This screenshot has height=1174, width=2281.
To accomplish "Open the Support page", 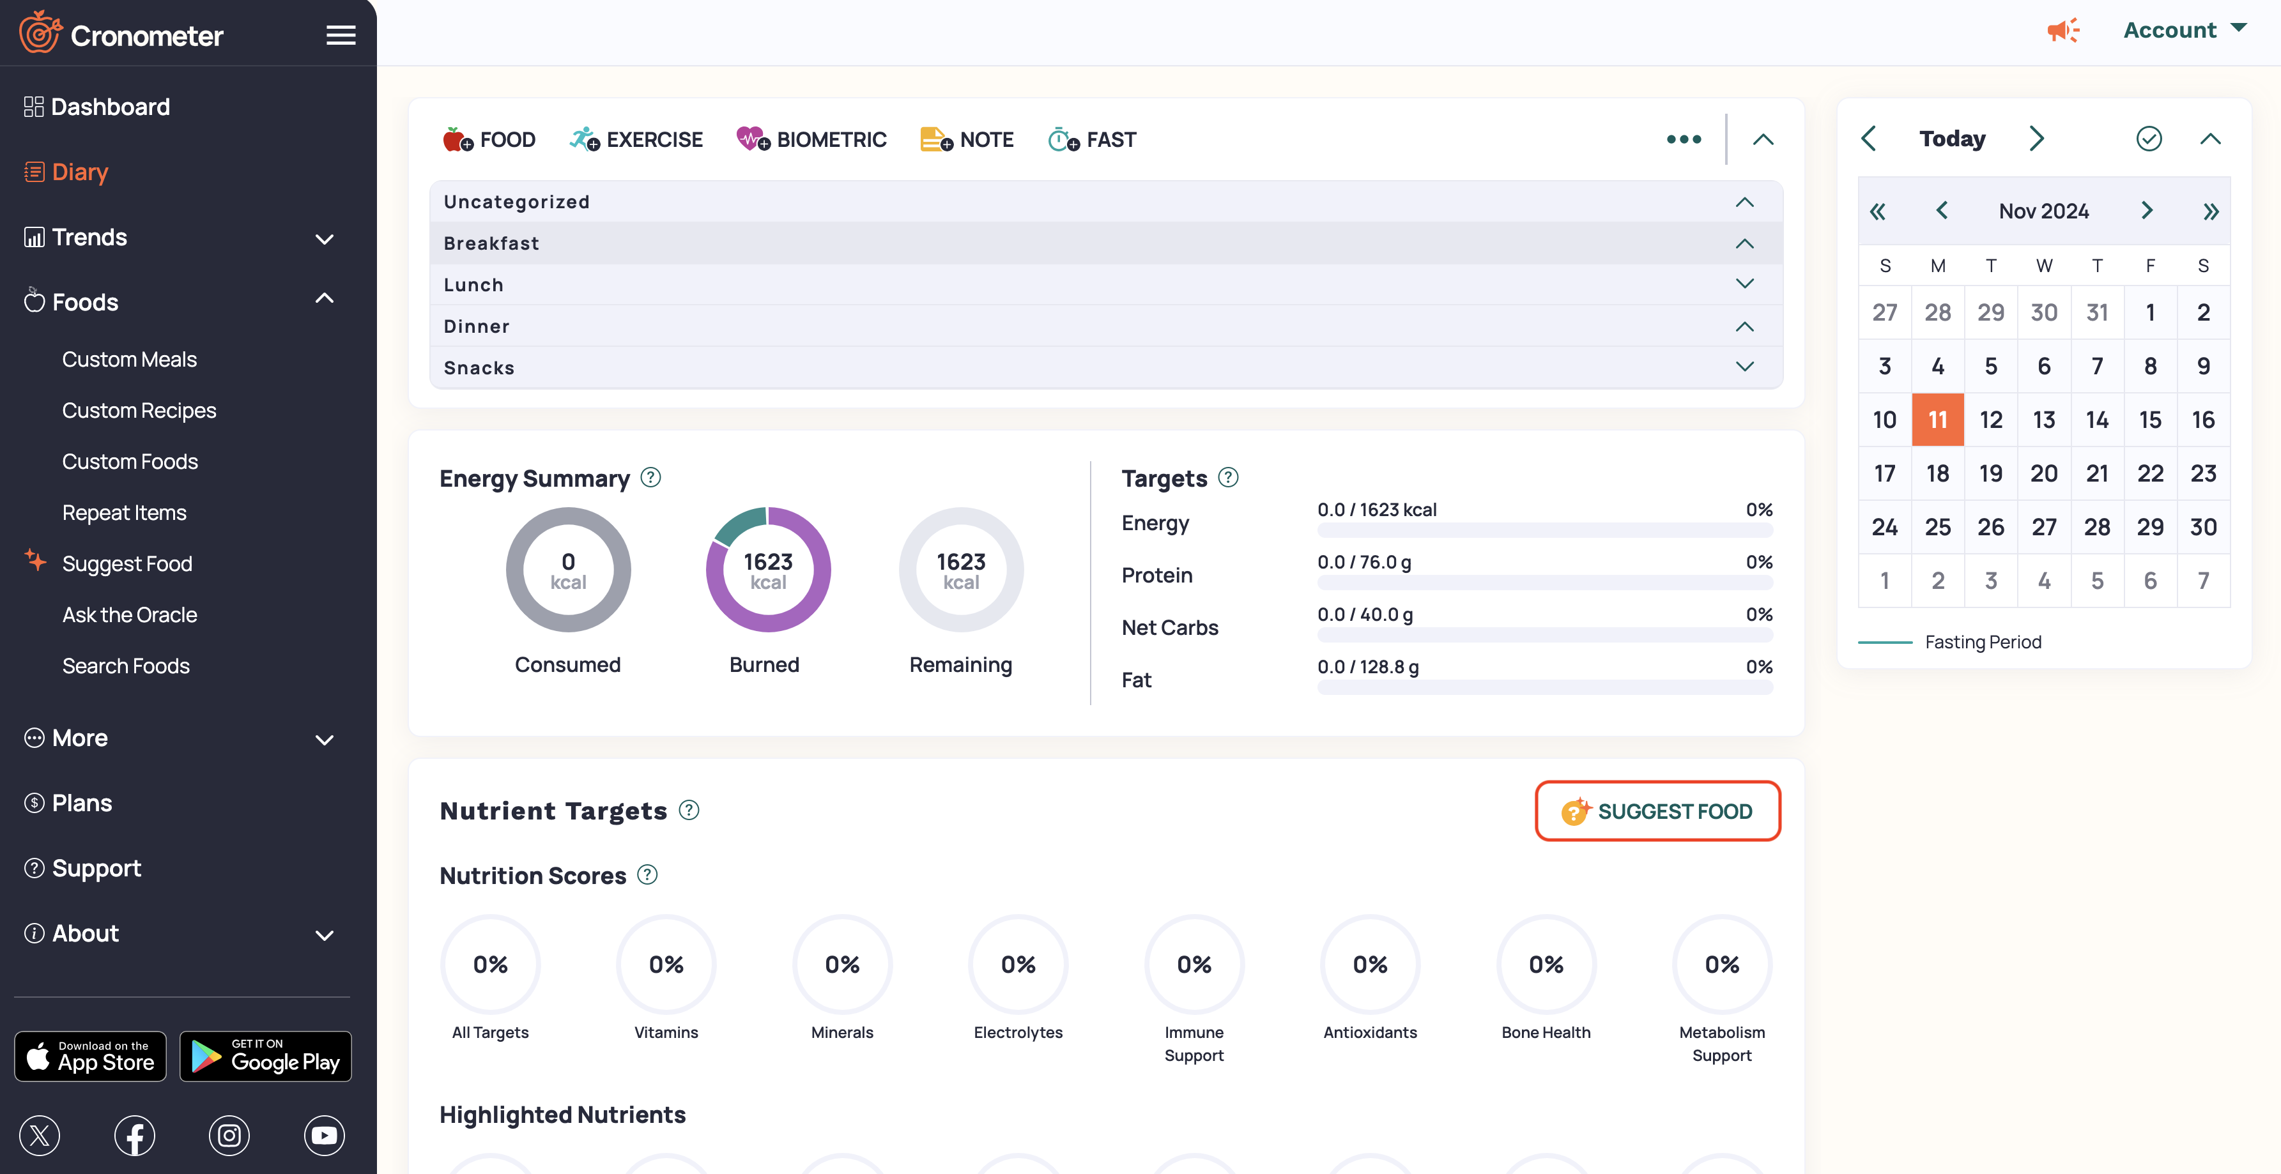I will [83, 869].
